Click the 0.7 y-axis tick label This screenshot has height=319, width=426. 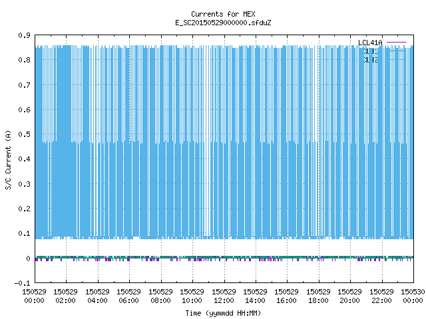pos(24,85)
